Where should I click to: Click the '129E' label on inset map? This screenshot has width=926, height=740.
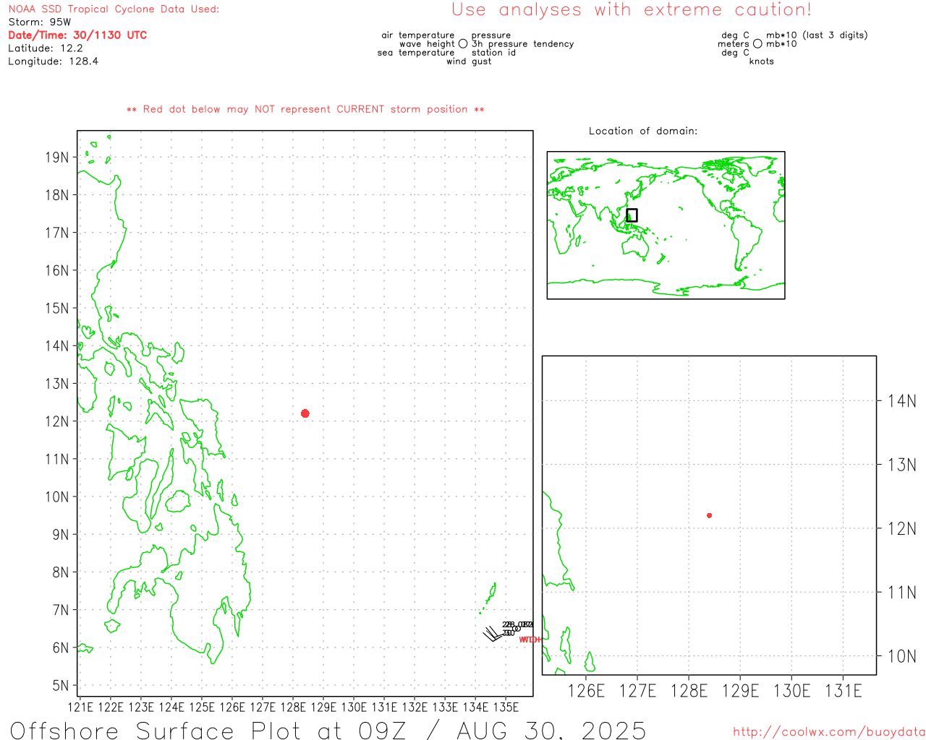[x=740, y=691]
